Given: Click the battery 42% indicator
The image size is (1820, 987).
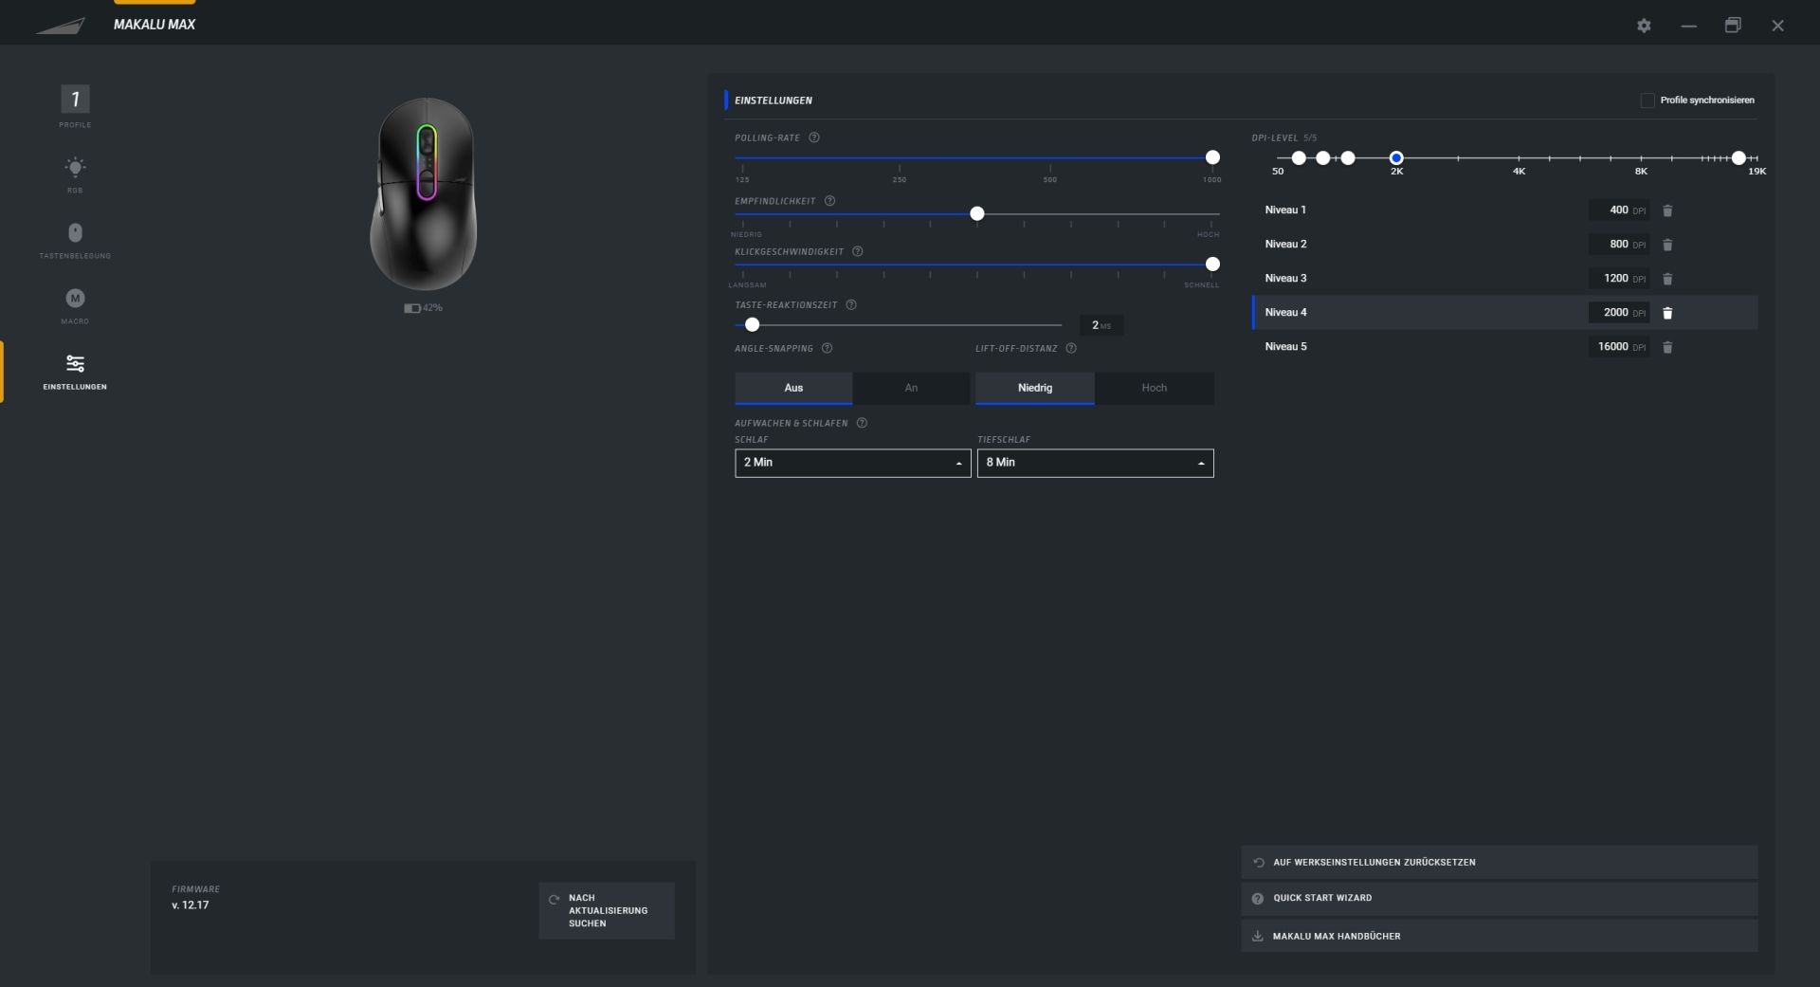Looking at the screenshot, I should (423, 308).
